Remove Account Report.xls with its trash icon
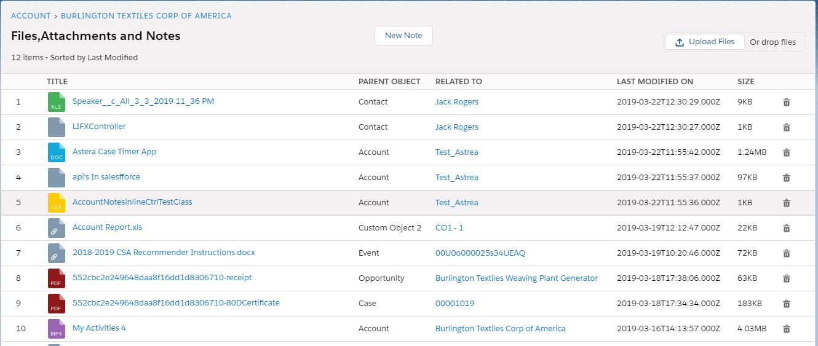 point(786,228)
